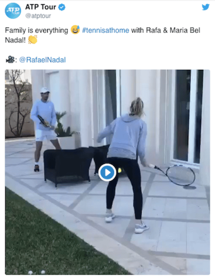Click the man in white cap in video
The width and height of the screenshot is (215, 279).
tap(44, 129)
